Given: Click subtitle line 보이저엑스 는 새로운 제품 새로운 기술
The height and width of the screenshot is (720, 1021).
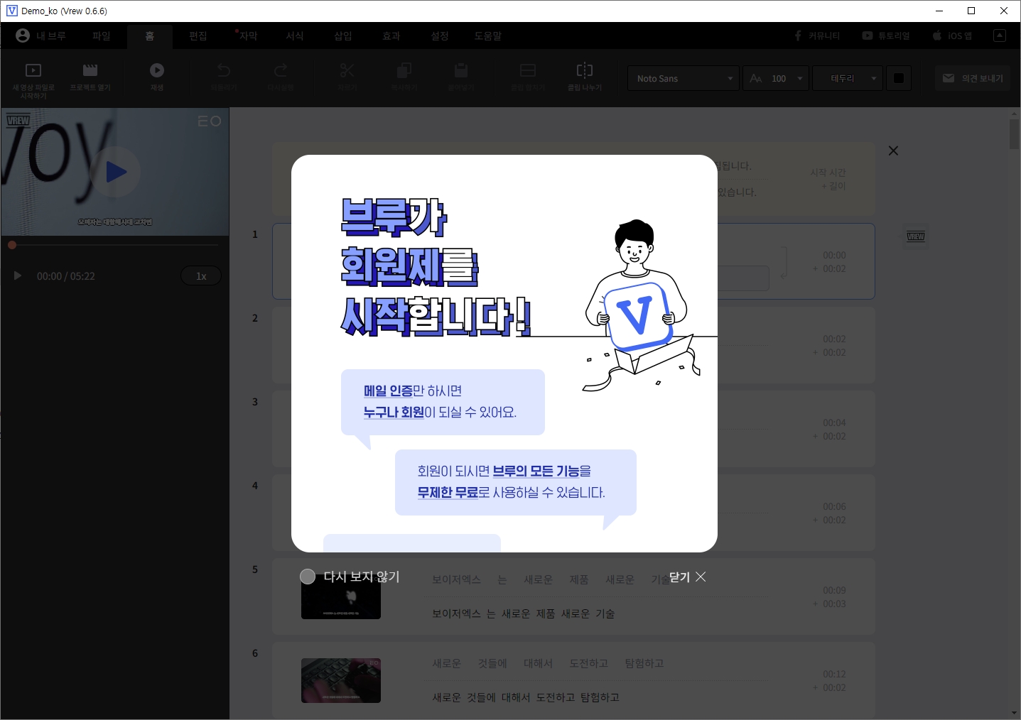Looking at the screenshot, I should coord(524,613).
